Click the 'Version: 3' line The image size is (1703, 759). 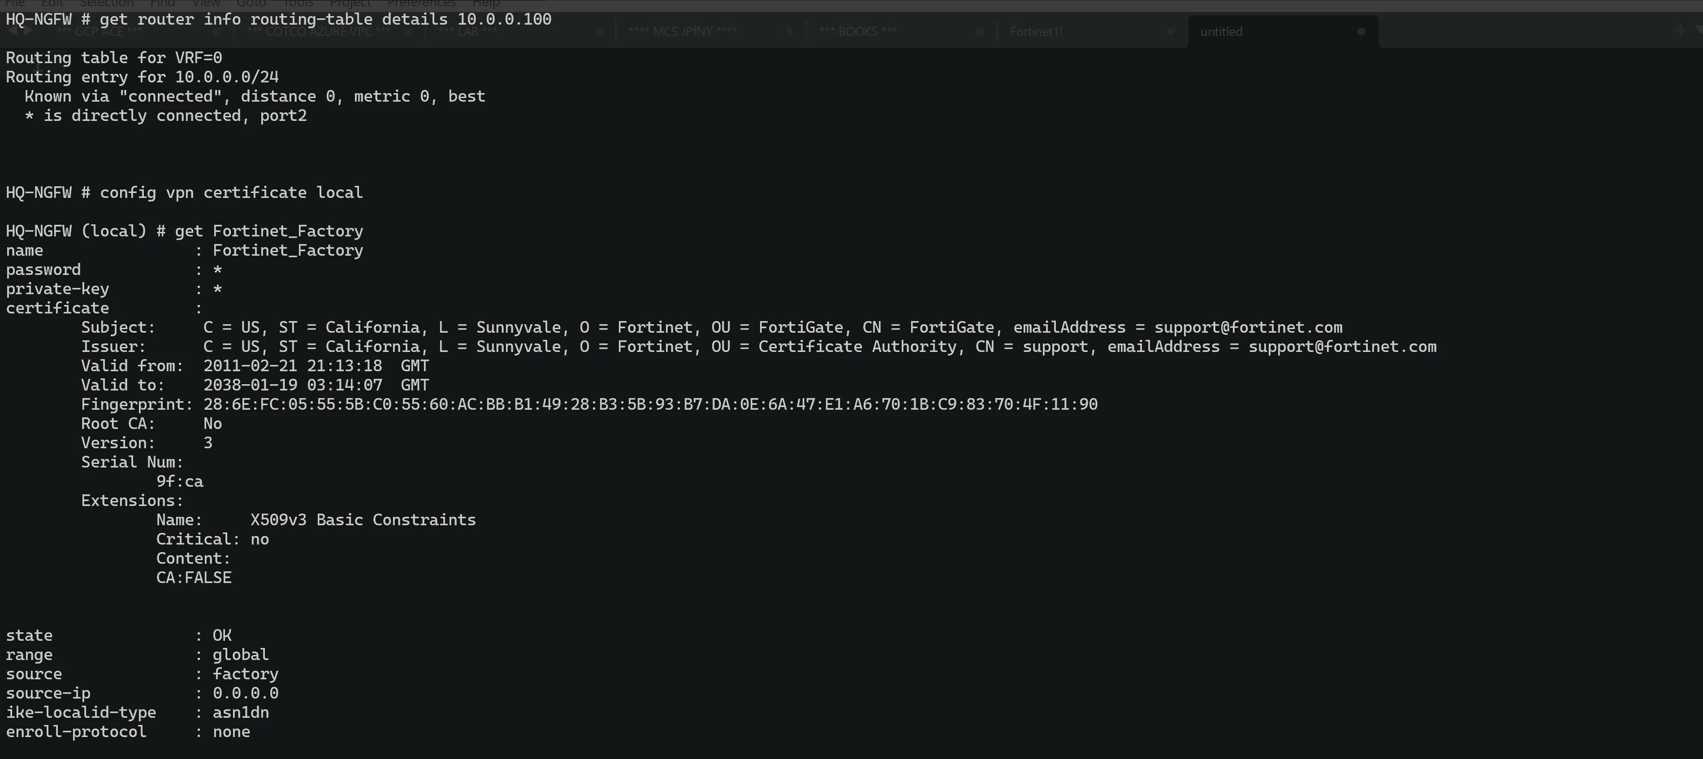tap(147, 442)
